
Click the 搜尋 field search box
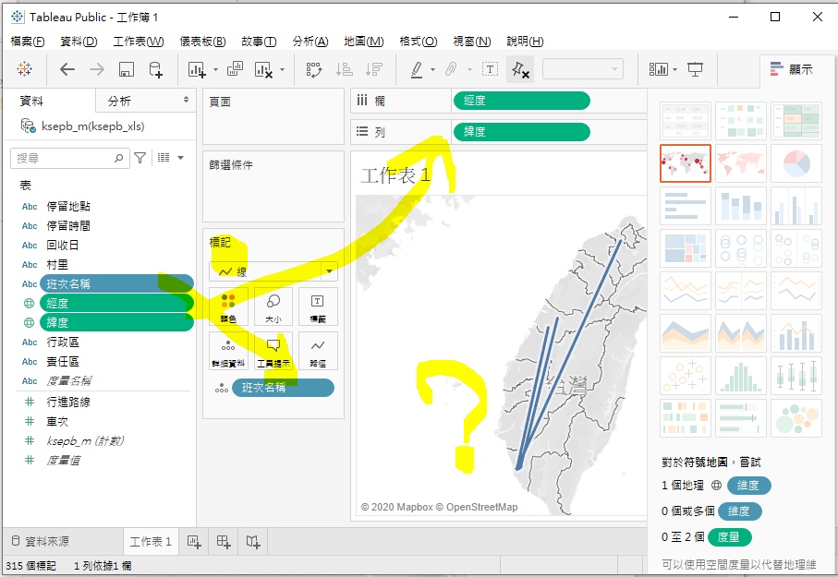[69, 158]
